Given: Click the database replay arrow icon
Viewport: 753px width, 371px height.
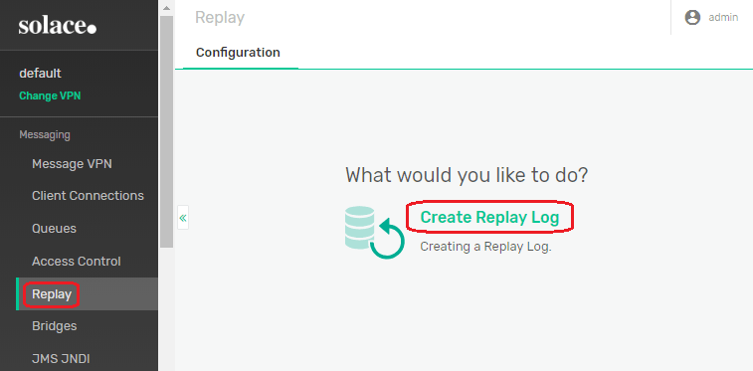Looking at the screenshot, I should point(375,233).
